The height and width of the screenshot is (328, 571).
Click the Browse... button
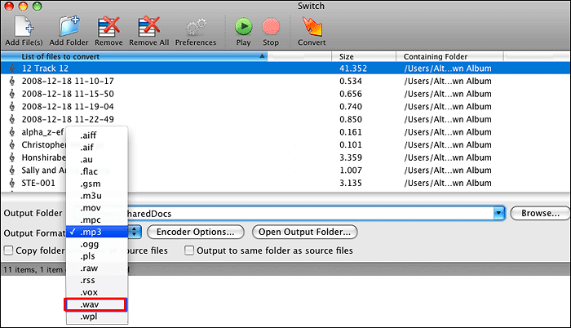coord(538,214)
